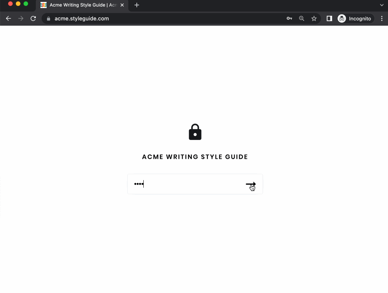
Task: View site security lock info
Action: coord(49,19)
